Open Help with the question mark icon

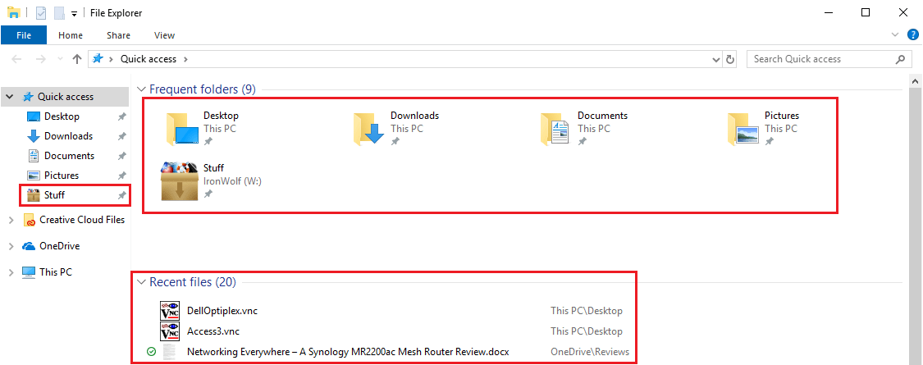912,34
